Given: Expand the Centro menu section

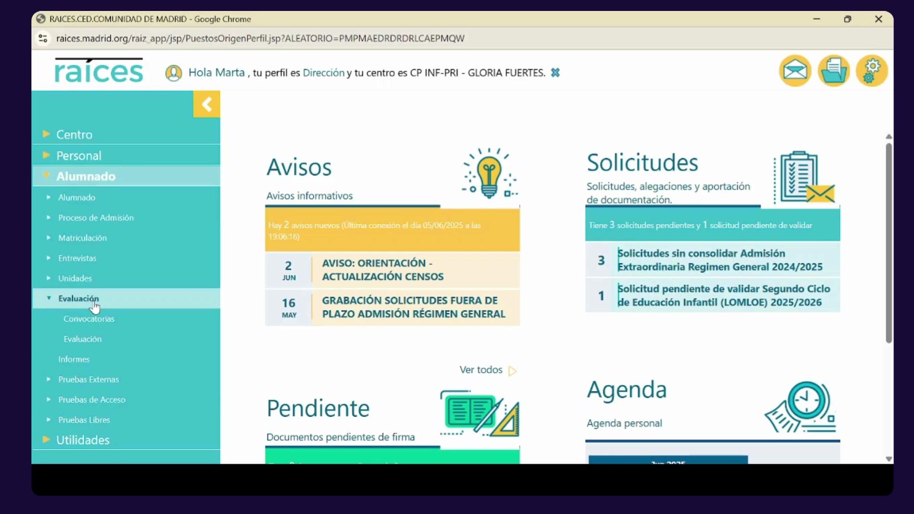Looking at the screenshot, I should 74,135.
